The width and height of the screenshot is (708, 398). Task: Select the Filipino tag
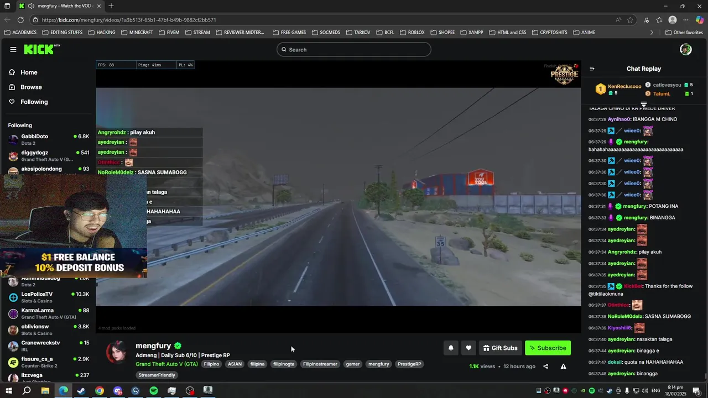tap(211, 364)
